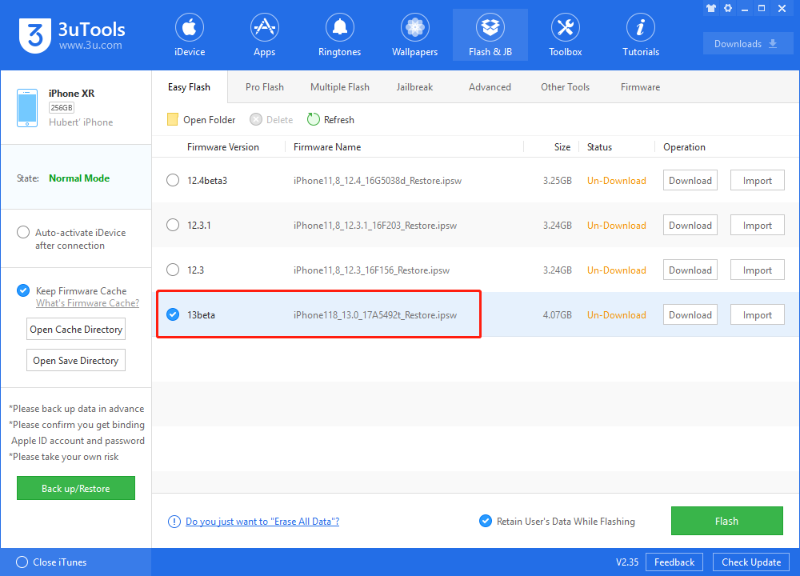Switch to the Jailbreak tab
The width and height of the screenshot is (800, 576).
[x=414, y=87]
